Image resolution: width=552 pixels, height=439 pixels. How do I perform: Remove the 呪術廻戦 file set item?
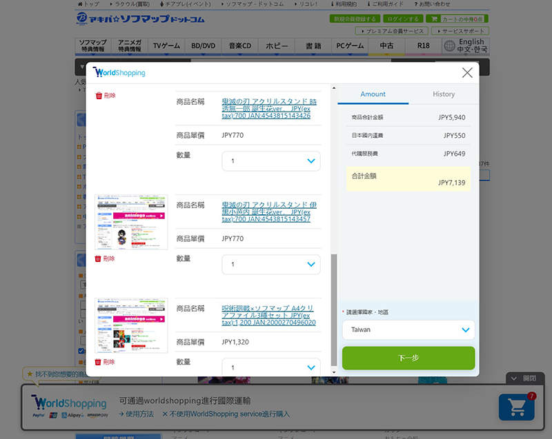coord(106,362)
